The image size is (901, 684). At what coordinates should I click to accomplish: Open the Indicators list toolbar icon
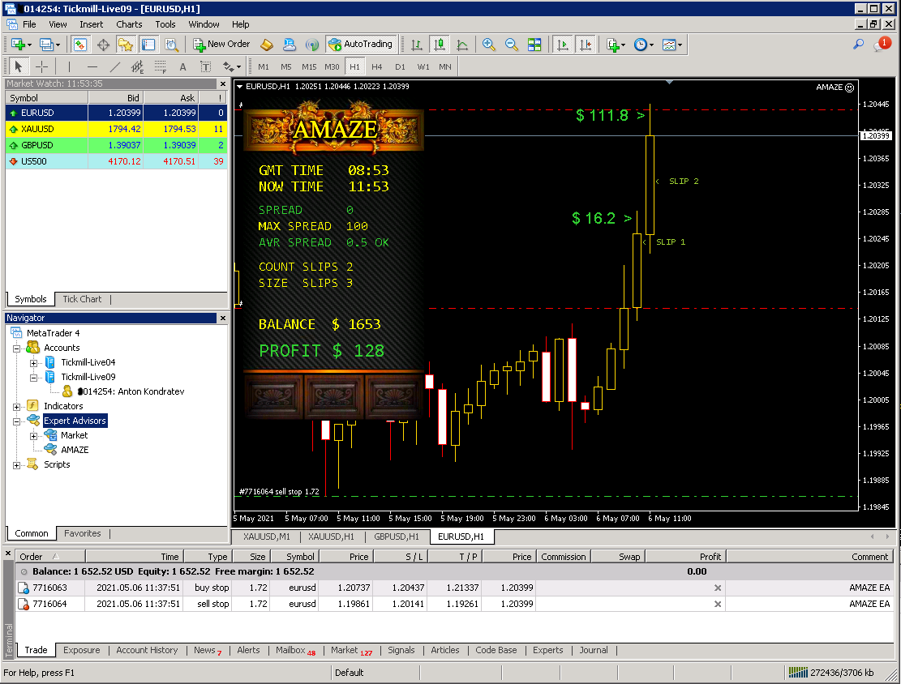click(612, 45)
